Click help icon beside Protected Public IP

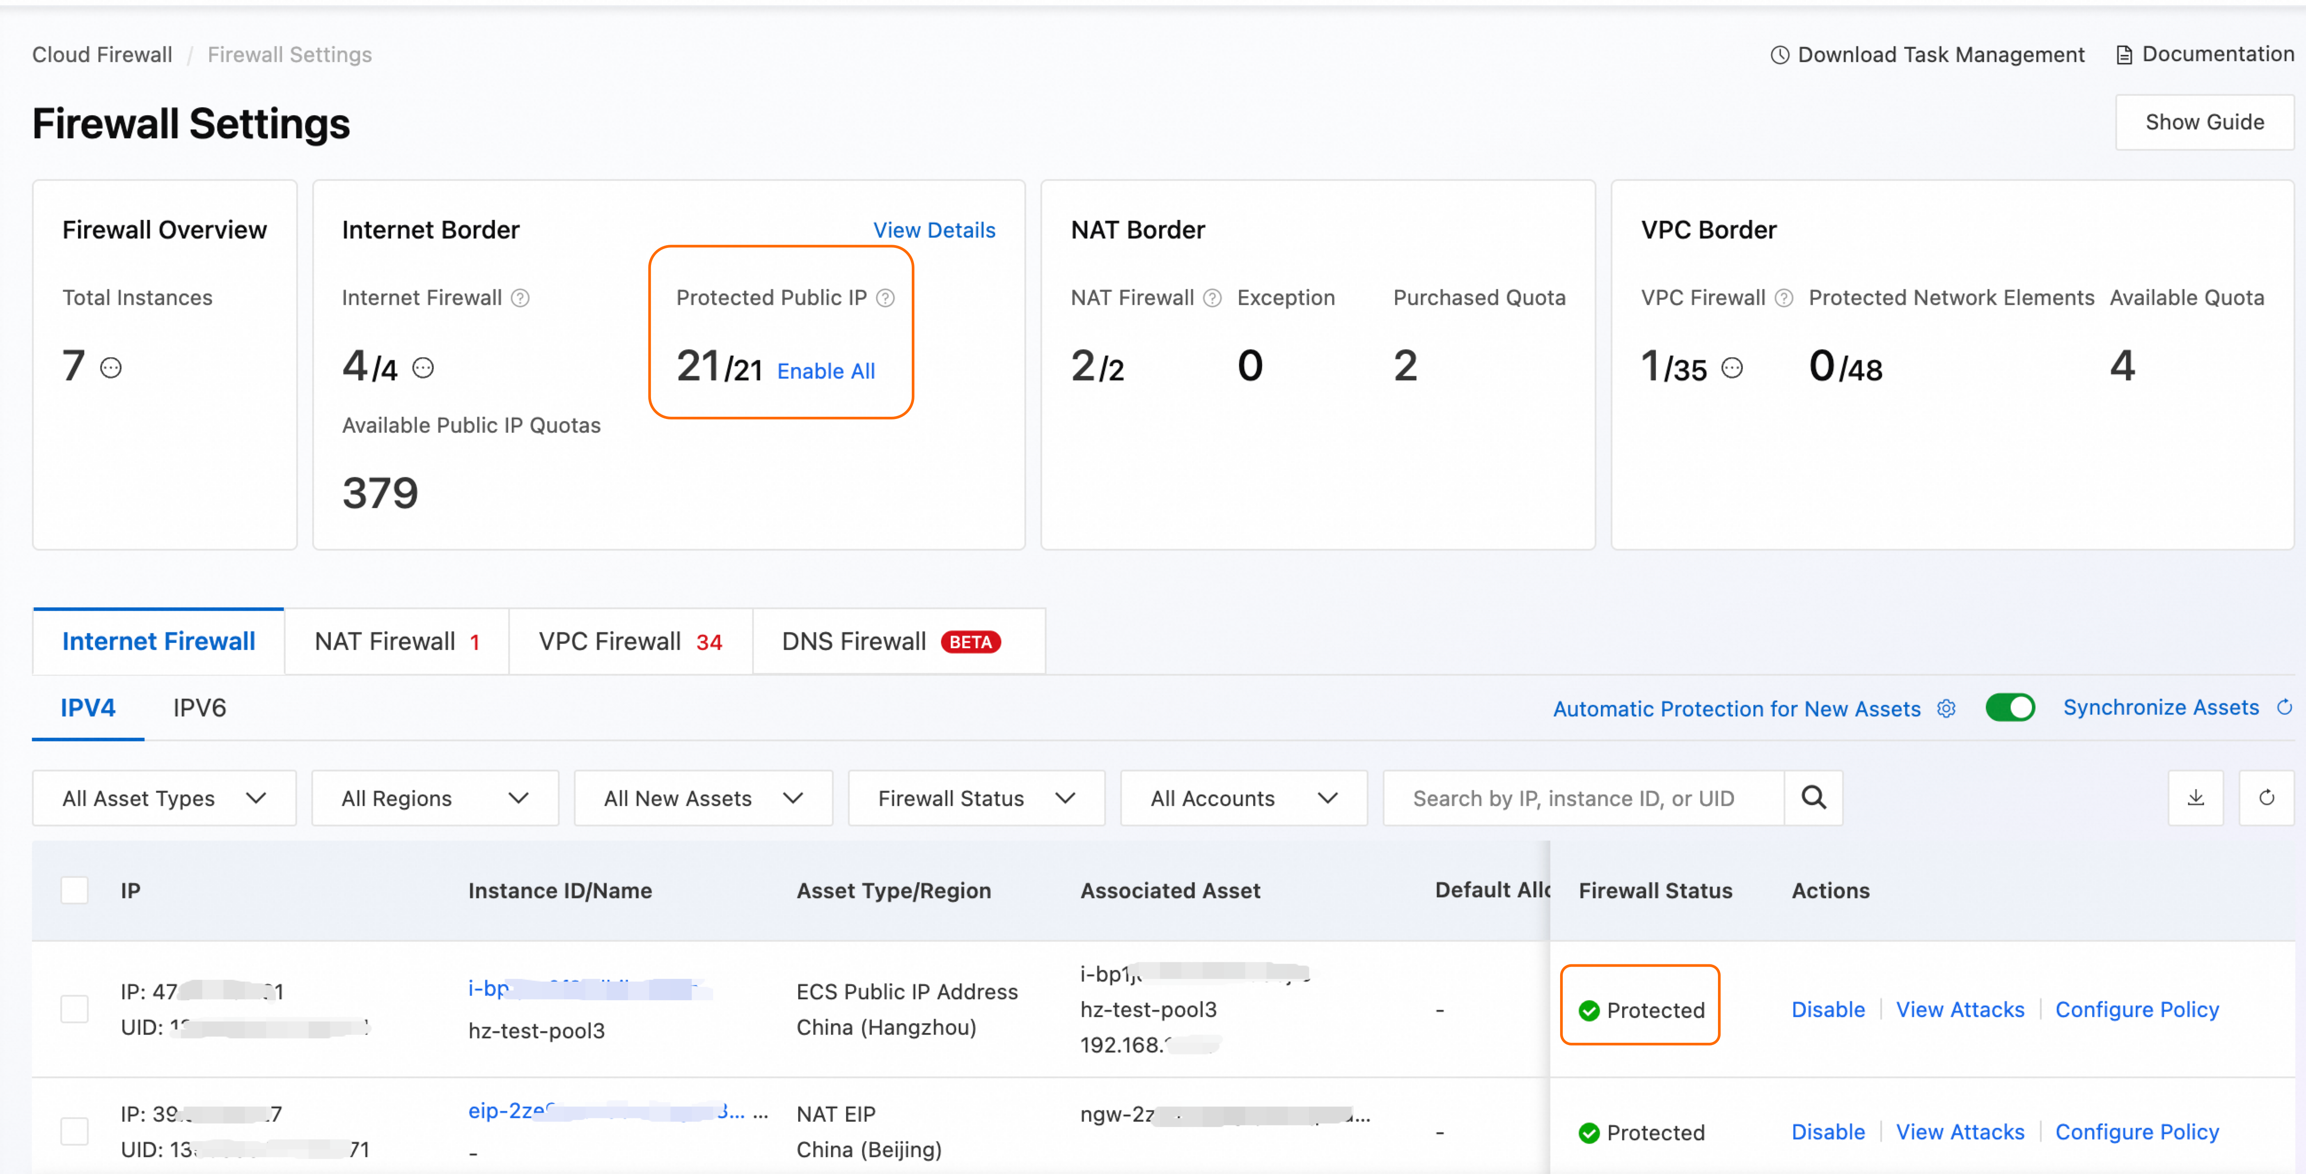(x=885, y=298)
